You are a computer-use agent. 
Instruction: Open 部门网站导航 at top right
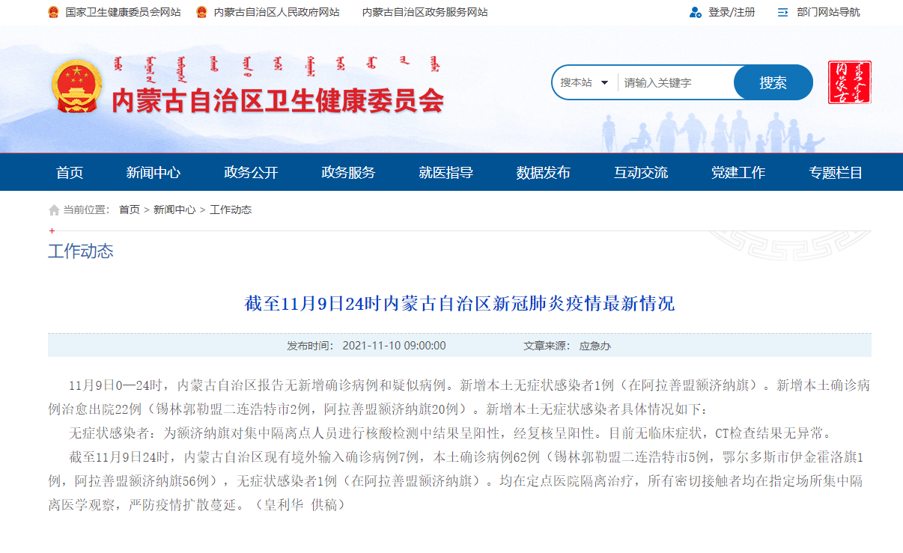[828, 13]
